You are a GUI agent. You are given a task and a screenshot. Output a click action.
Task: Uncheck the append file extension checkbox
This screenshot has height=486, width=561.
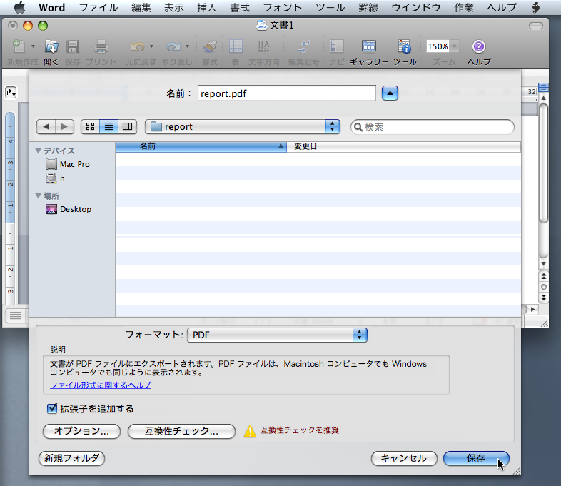pyautogui.click(x=51, y=409)
